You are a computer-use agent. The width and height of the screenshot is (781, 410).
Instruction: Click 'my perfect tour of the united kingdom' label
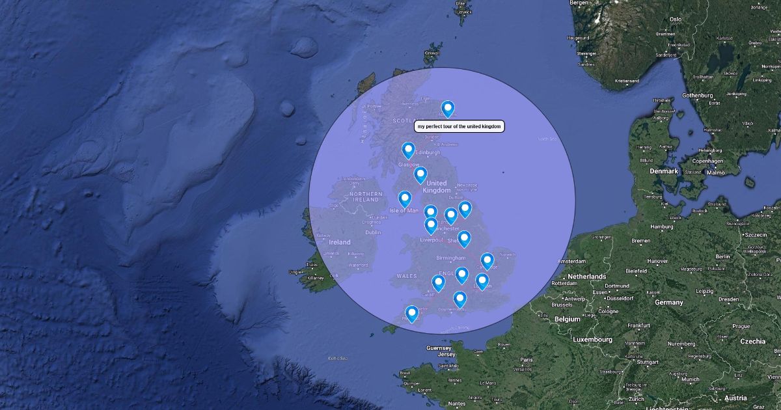pyautogui.click(x=459, y=126)
